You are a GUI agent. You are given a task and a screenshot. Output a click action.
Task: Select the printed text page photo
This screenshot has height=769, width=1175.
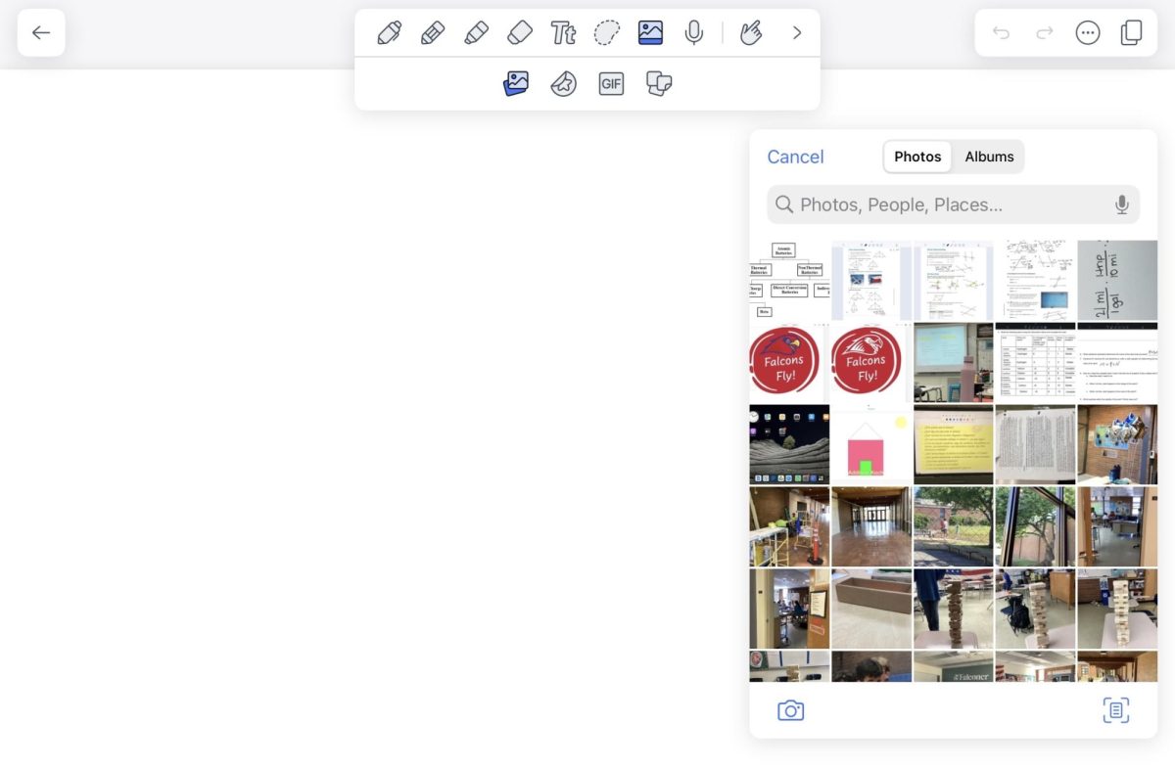(1035, 445)
